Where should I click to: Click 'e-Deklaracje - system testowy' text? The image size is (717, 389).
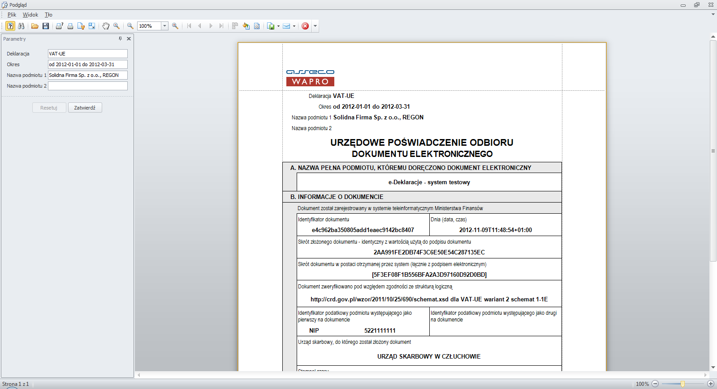(x=429, y=182)
